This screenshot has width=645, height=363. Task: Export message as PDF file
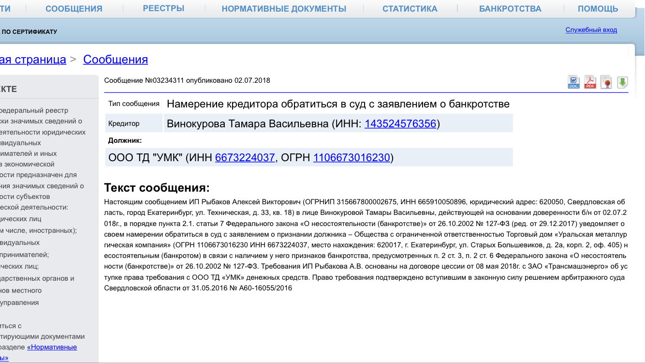pos(589,82)
